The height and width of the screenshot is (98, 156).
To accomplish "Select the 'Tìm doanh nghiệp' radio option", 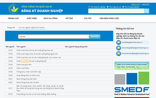I will coord(89,7).
